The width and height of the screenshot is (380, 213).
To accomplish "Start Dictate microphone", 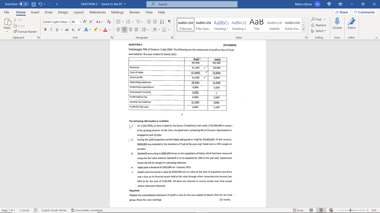I will pos(337,24).
